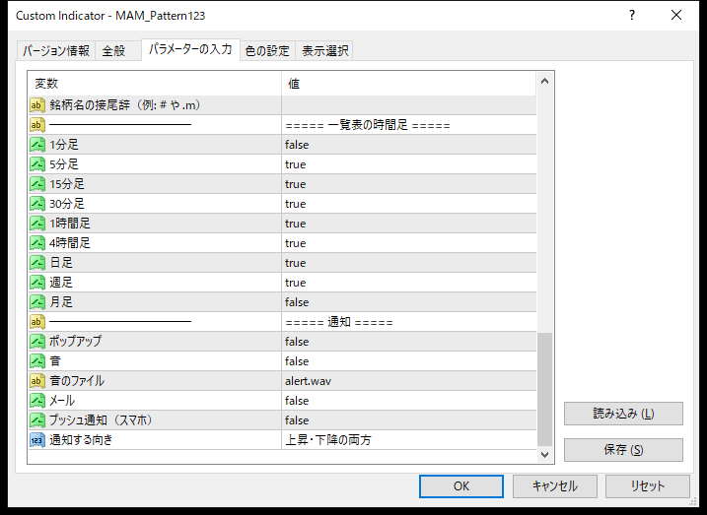Click the boolean icon beside 日足

click(37, 263)
